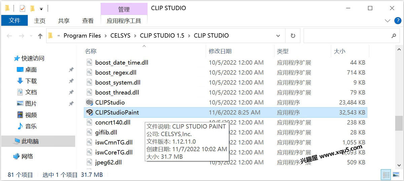This screenshot has width=404, height=181.
Task: Open 音乐 in navigation pane
Action: [x=31, y=126]
